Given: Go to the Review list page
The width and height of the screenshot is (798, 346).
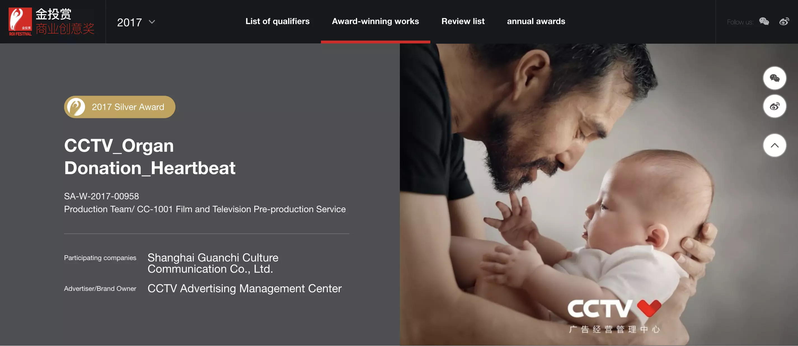Looking at the screenshot, I should (463, 21).
